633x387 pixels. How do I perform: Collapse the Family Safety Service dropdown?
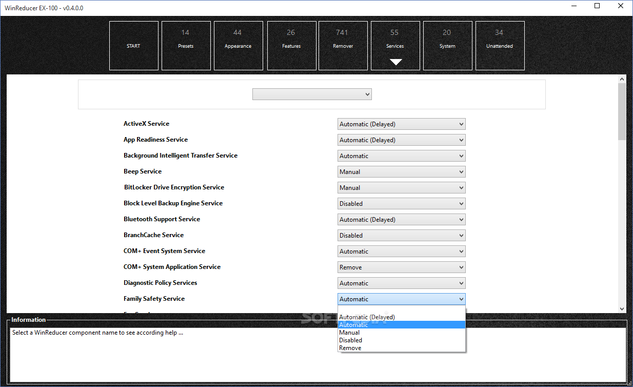click(402, 299)
